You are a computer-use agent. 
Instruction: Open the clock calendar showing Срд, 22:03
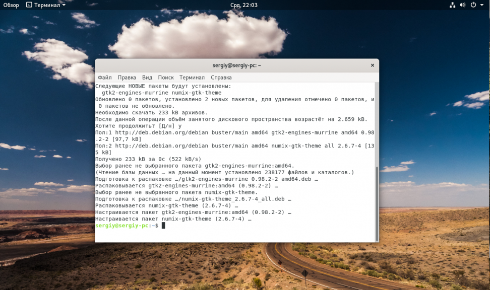pos(244,5)
